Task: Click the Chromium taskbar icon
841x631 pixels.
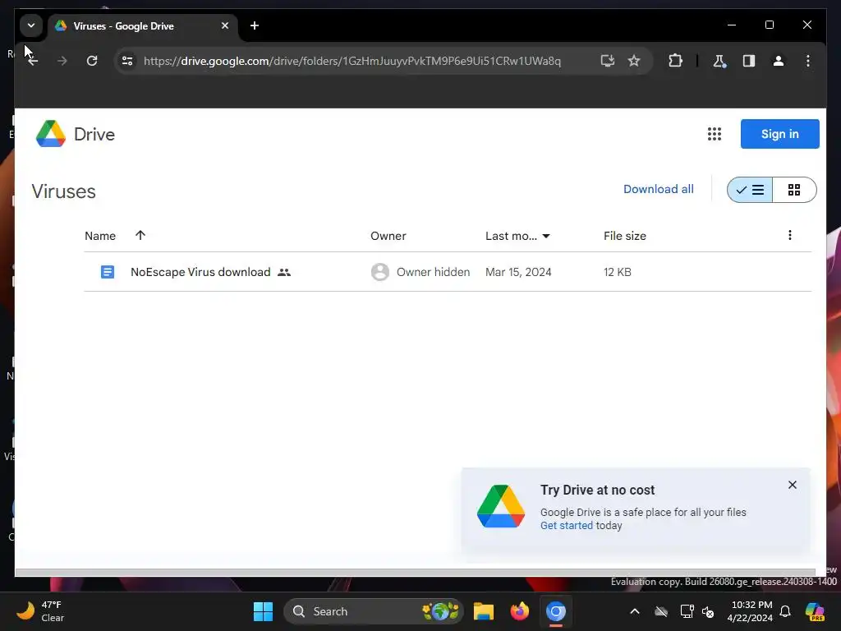Action: tap(556, 611)
